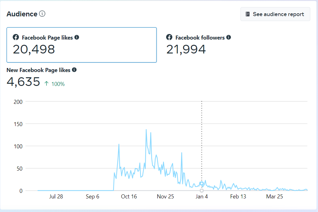
Task: Click the Jan 4 marker on the x-axis baseline
Action: pyautogui.click(x=202, y=191)
